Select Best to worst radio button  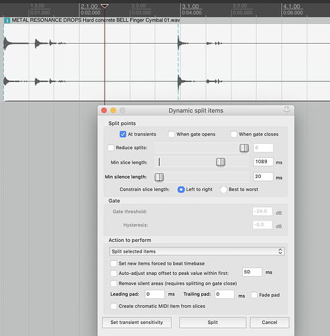pyautogui.click(x=223, y=190)
